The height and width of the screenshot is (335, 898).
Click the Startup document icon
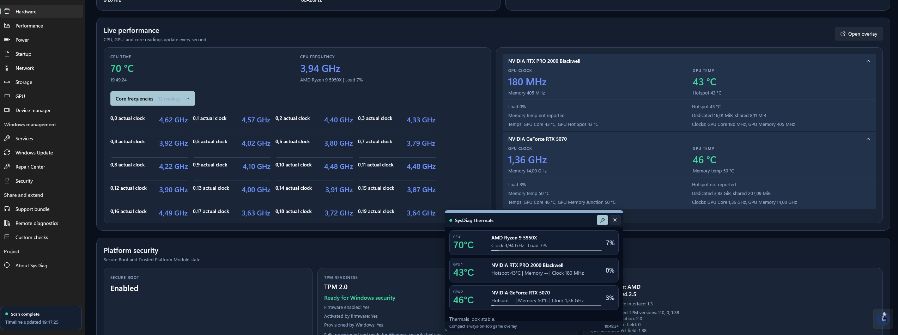pyautogui.click(x=7, y=54)
